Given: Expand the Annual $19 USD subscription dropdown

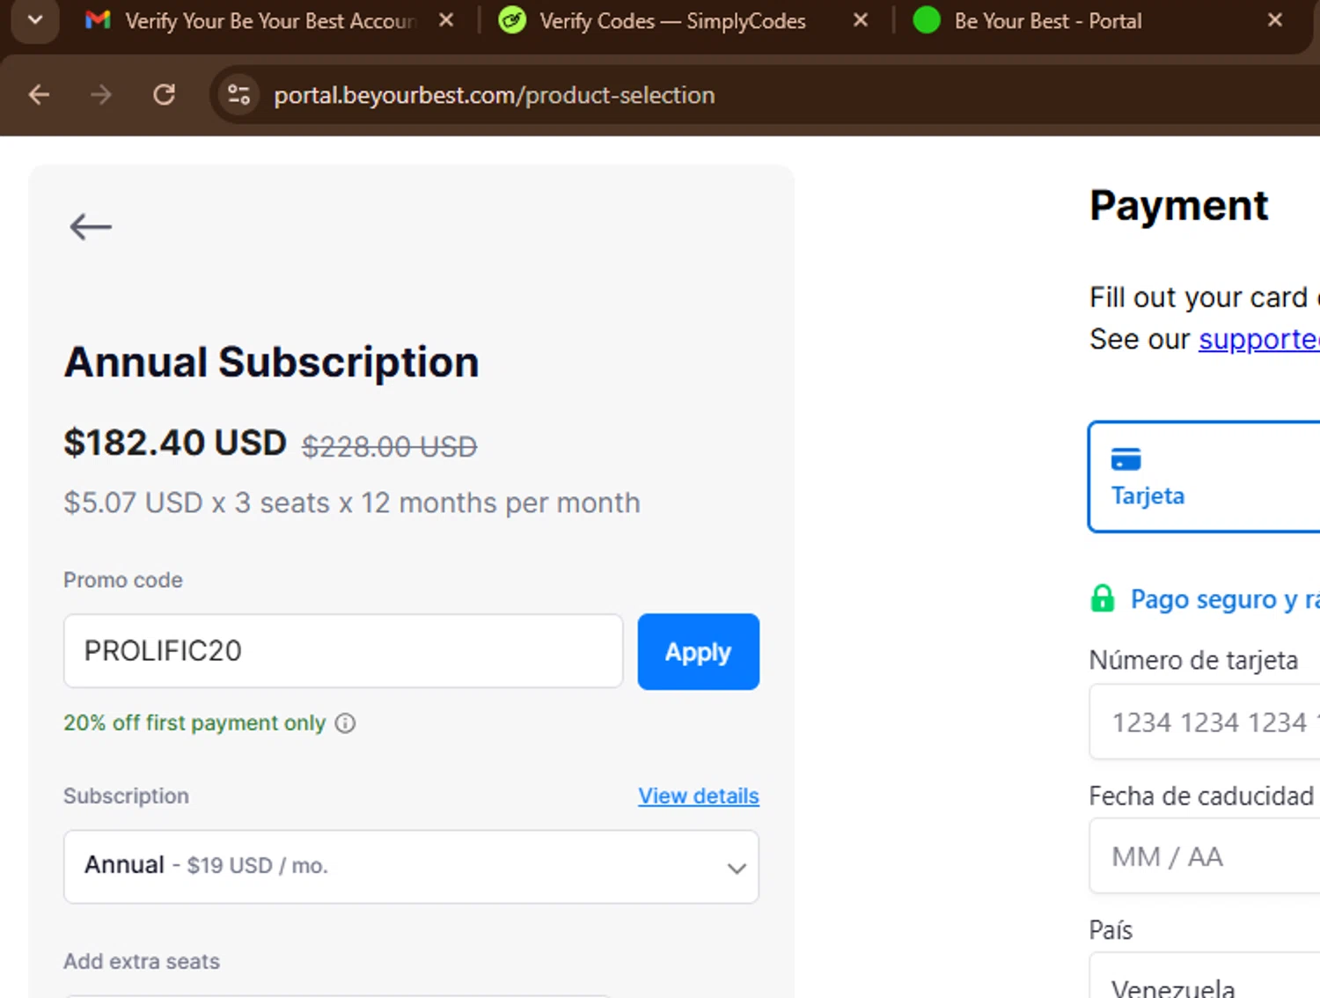Looking at the screenshot, I should point(411,867).
